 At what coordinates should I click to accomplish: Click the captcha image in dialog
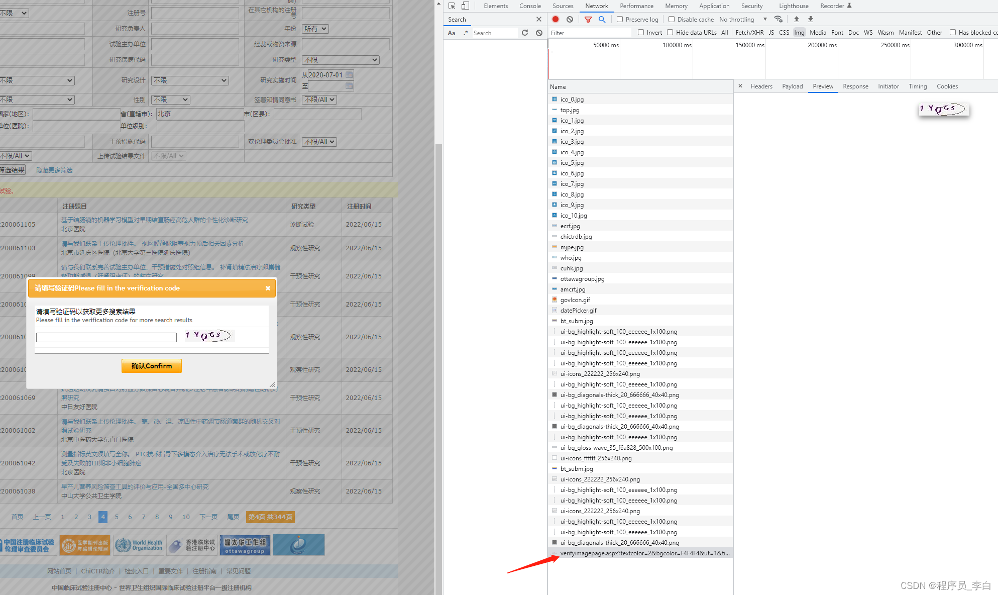(x=209, y=336)
